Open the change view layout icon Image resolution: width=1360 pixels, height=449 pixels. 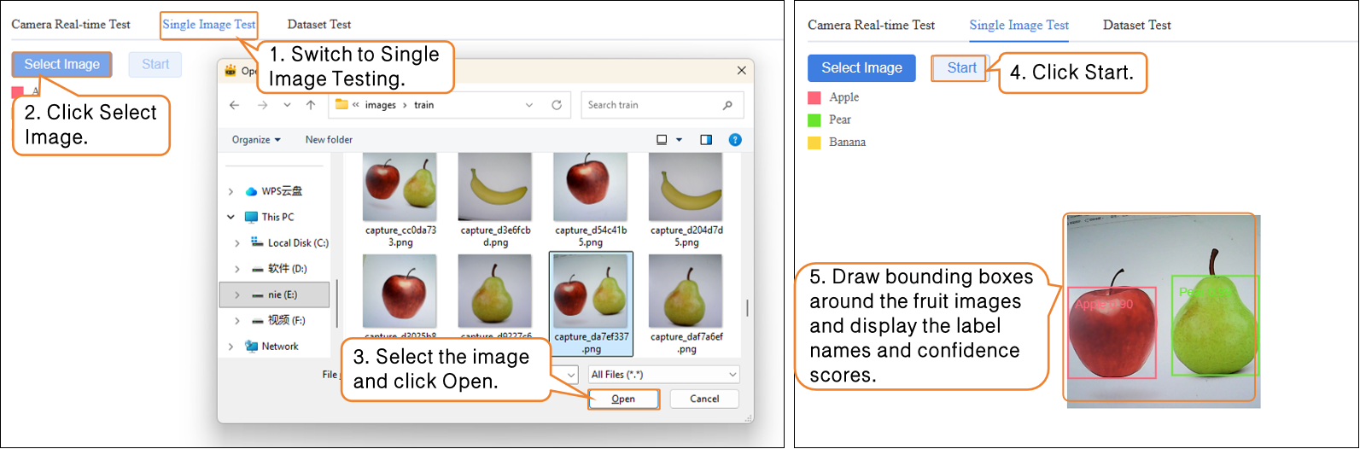(x=662, y=140)
